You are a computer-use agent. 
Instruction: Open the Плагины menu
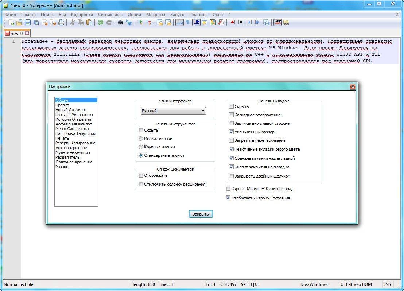[198, 15]
